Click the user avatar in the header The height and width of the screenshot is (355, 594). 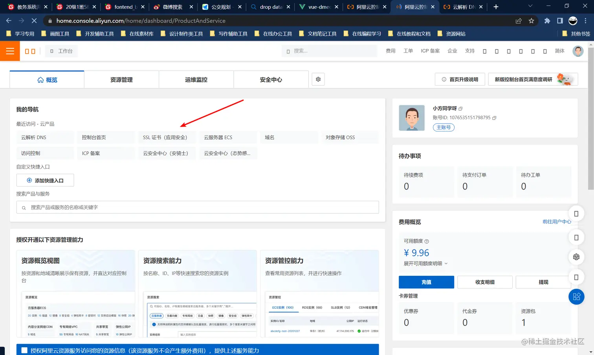(578, 51)
